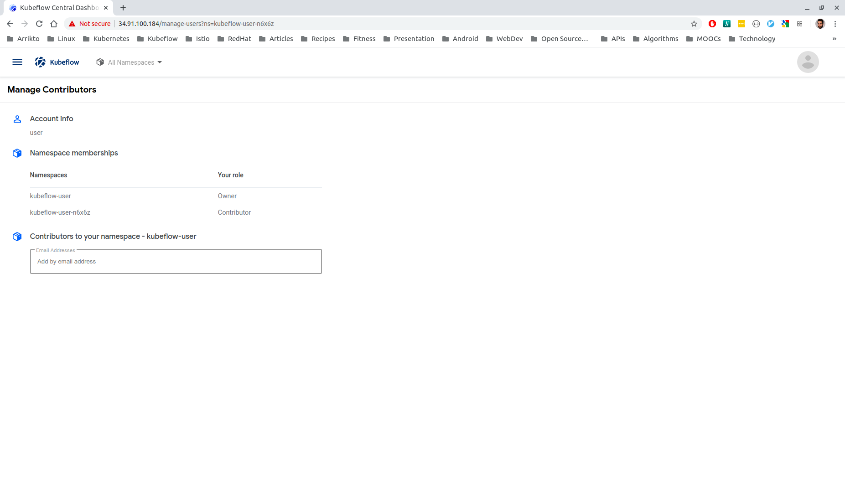Image resolution: width=845 pixels, height=480 pixels.
Task: Open the Linux bookmarks folder
Action: [61, 39]
